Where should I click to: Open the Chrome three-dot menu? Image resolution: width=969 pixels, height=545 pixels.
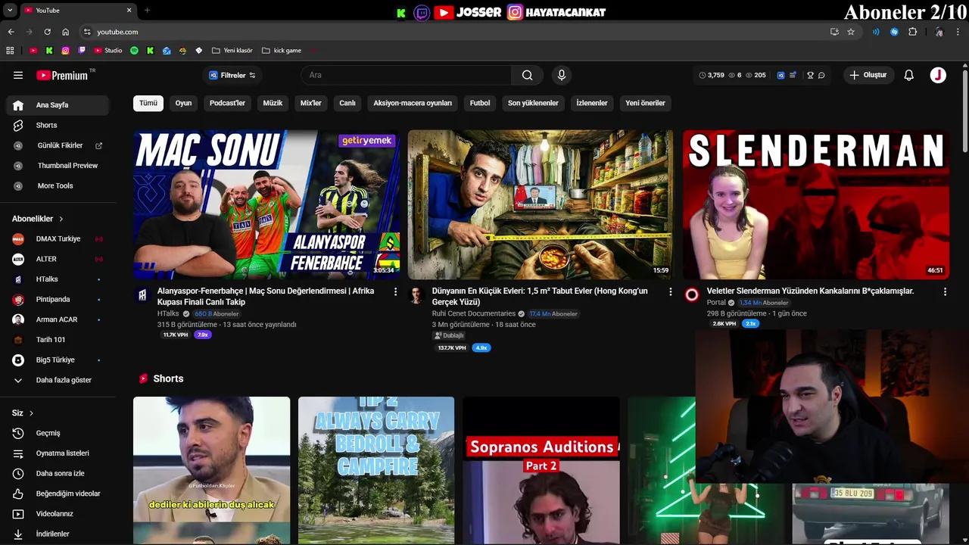958,32
